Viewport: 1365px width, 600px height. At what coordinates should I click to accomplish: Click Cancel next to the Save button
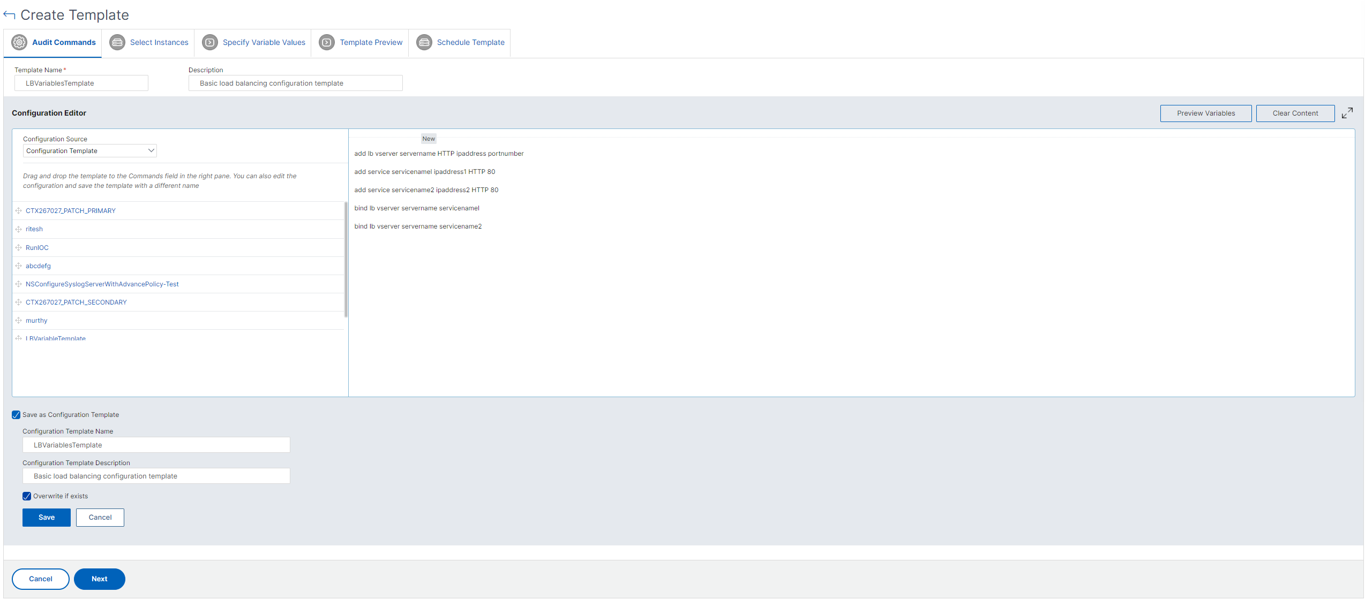pos(100,518)
